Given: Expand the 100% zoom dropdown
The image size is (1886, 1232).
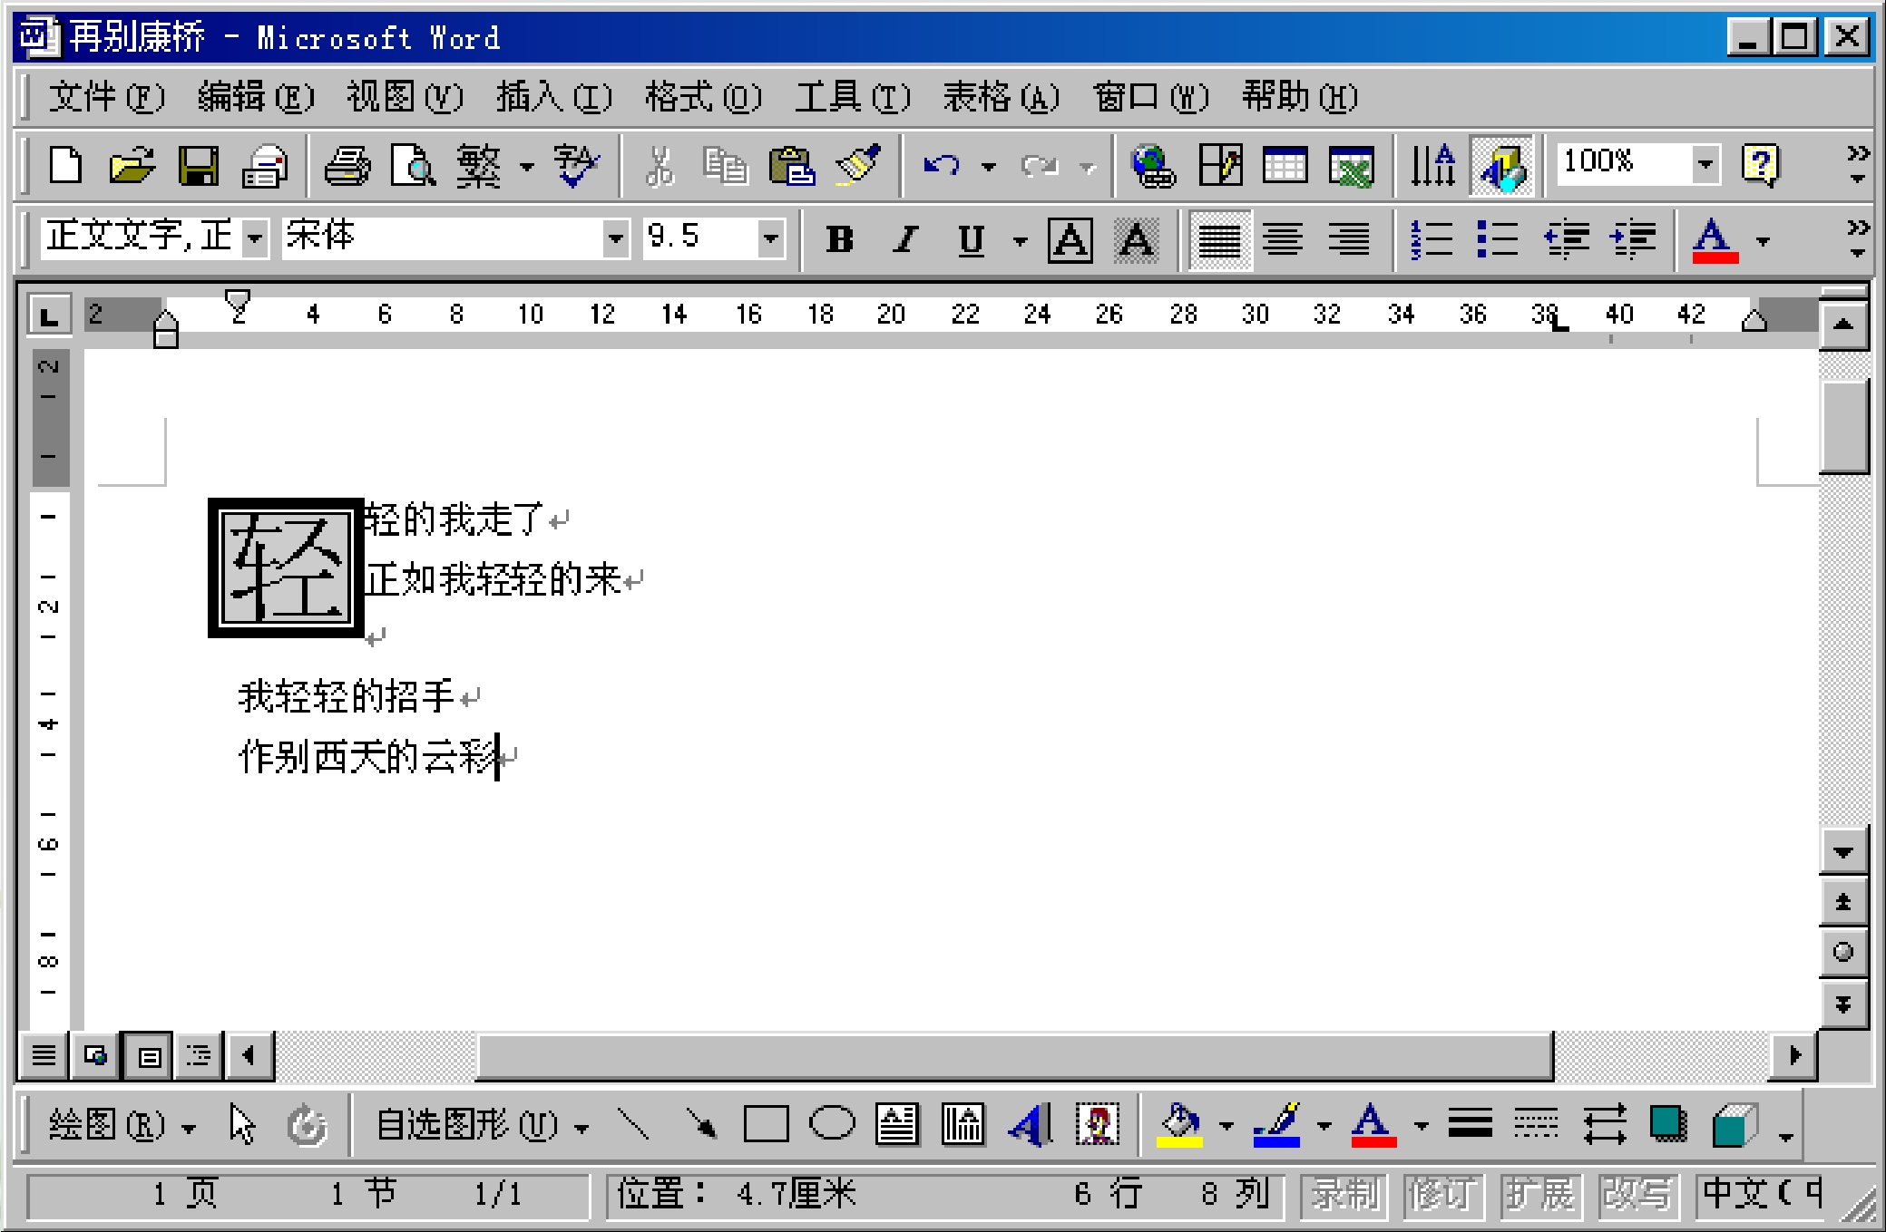Looking at the screenshot, I should tap(1705, 165).
